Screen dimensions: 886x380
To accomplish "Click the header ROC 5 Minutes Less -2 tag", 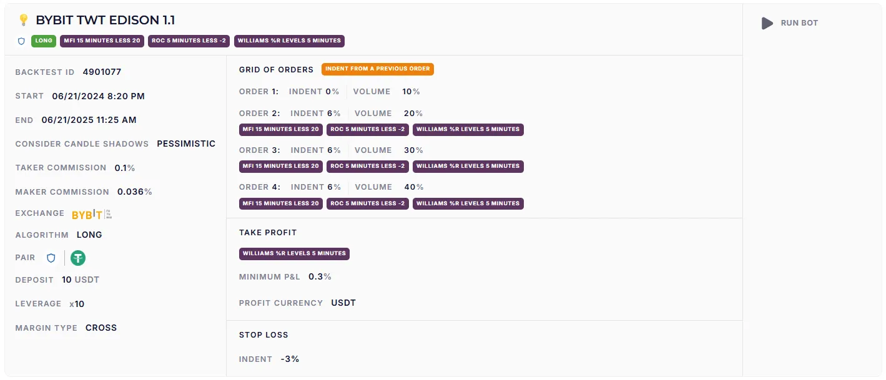I will (x=189, y=41).
